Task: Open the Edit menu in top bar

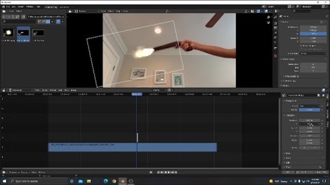Action: click(13, 7)
